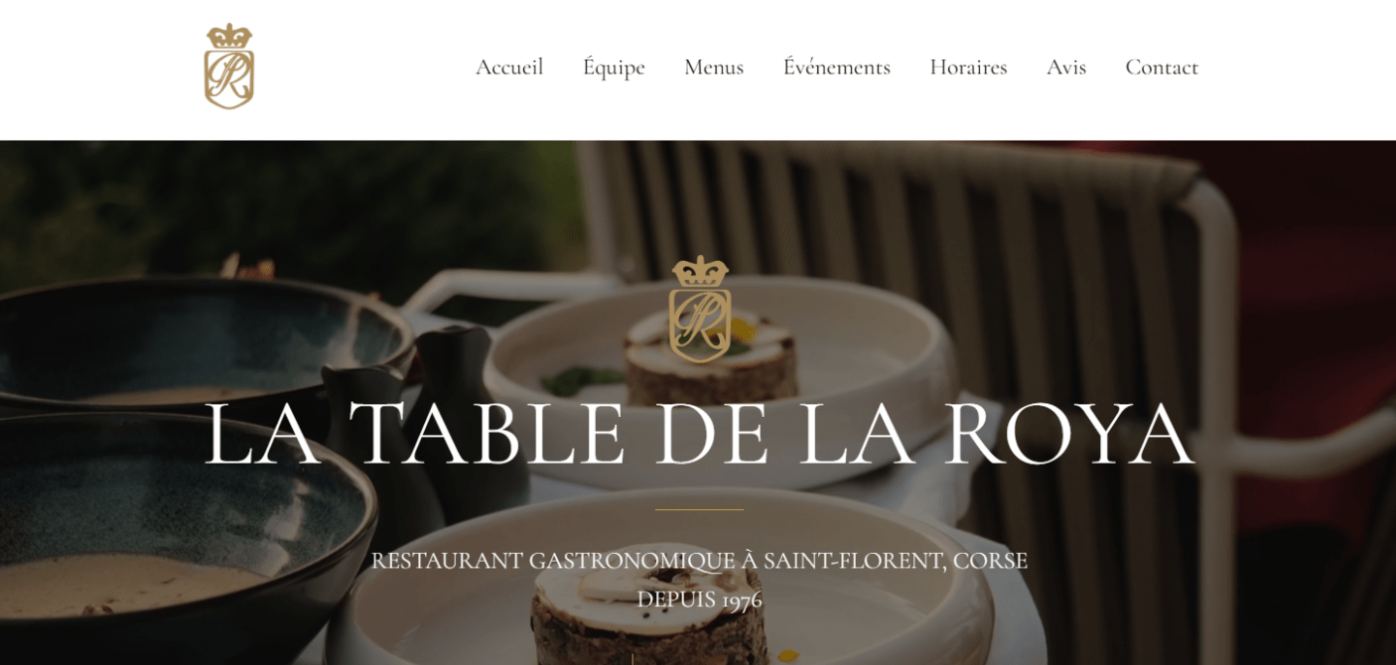Click the plated dish at the bottom center
This screenshot has height=665, width=1396.
point(665,596)
